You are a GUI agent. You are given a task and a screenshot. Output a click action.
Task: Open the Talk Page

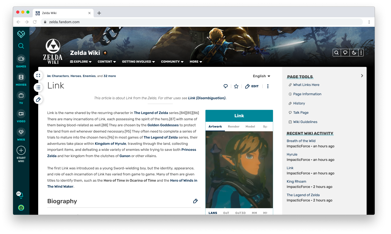point(301,113)
